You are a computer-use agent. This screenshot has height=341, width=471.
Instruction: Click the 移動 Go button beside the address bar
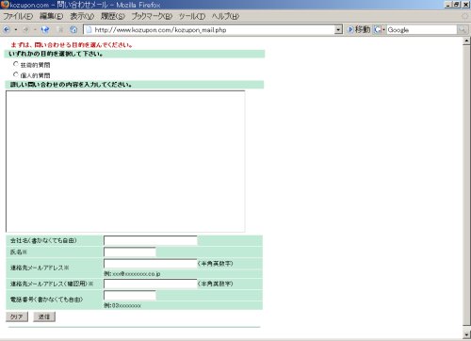[359, 29]
